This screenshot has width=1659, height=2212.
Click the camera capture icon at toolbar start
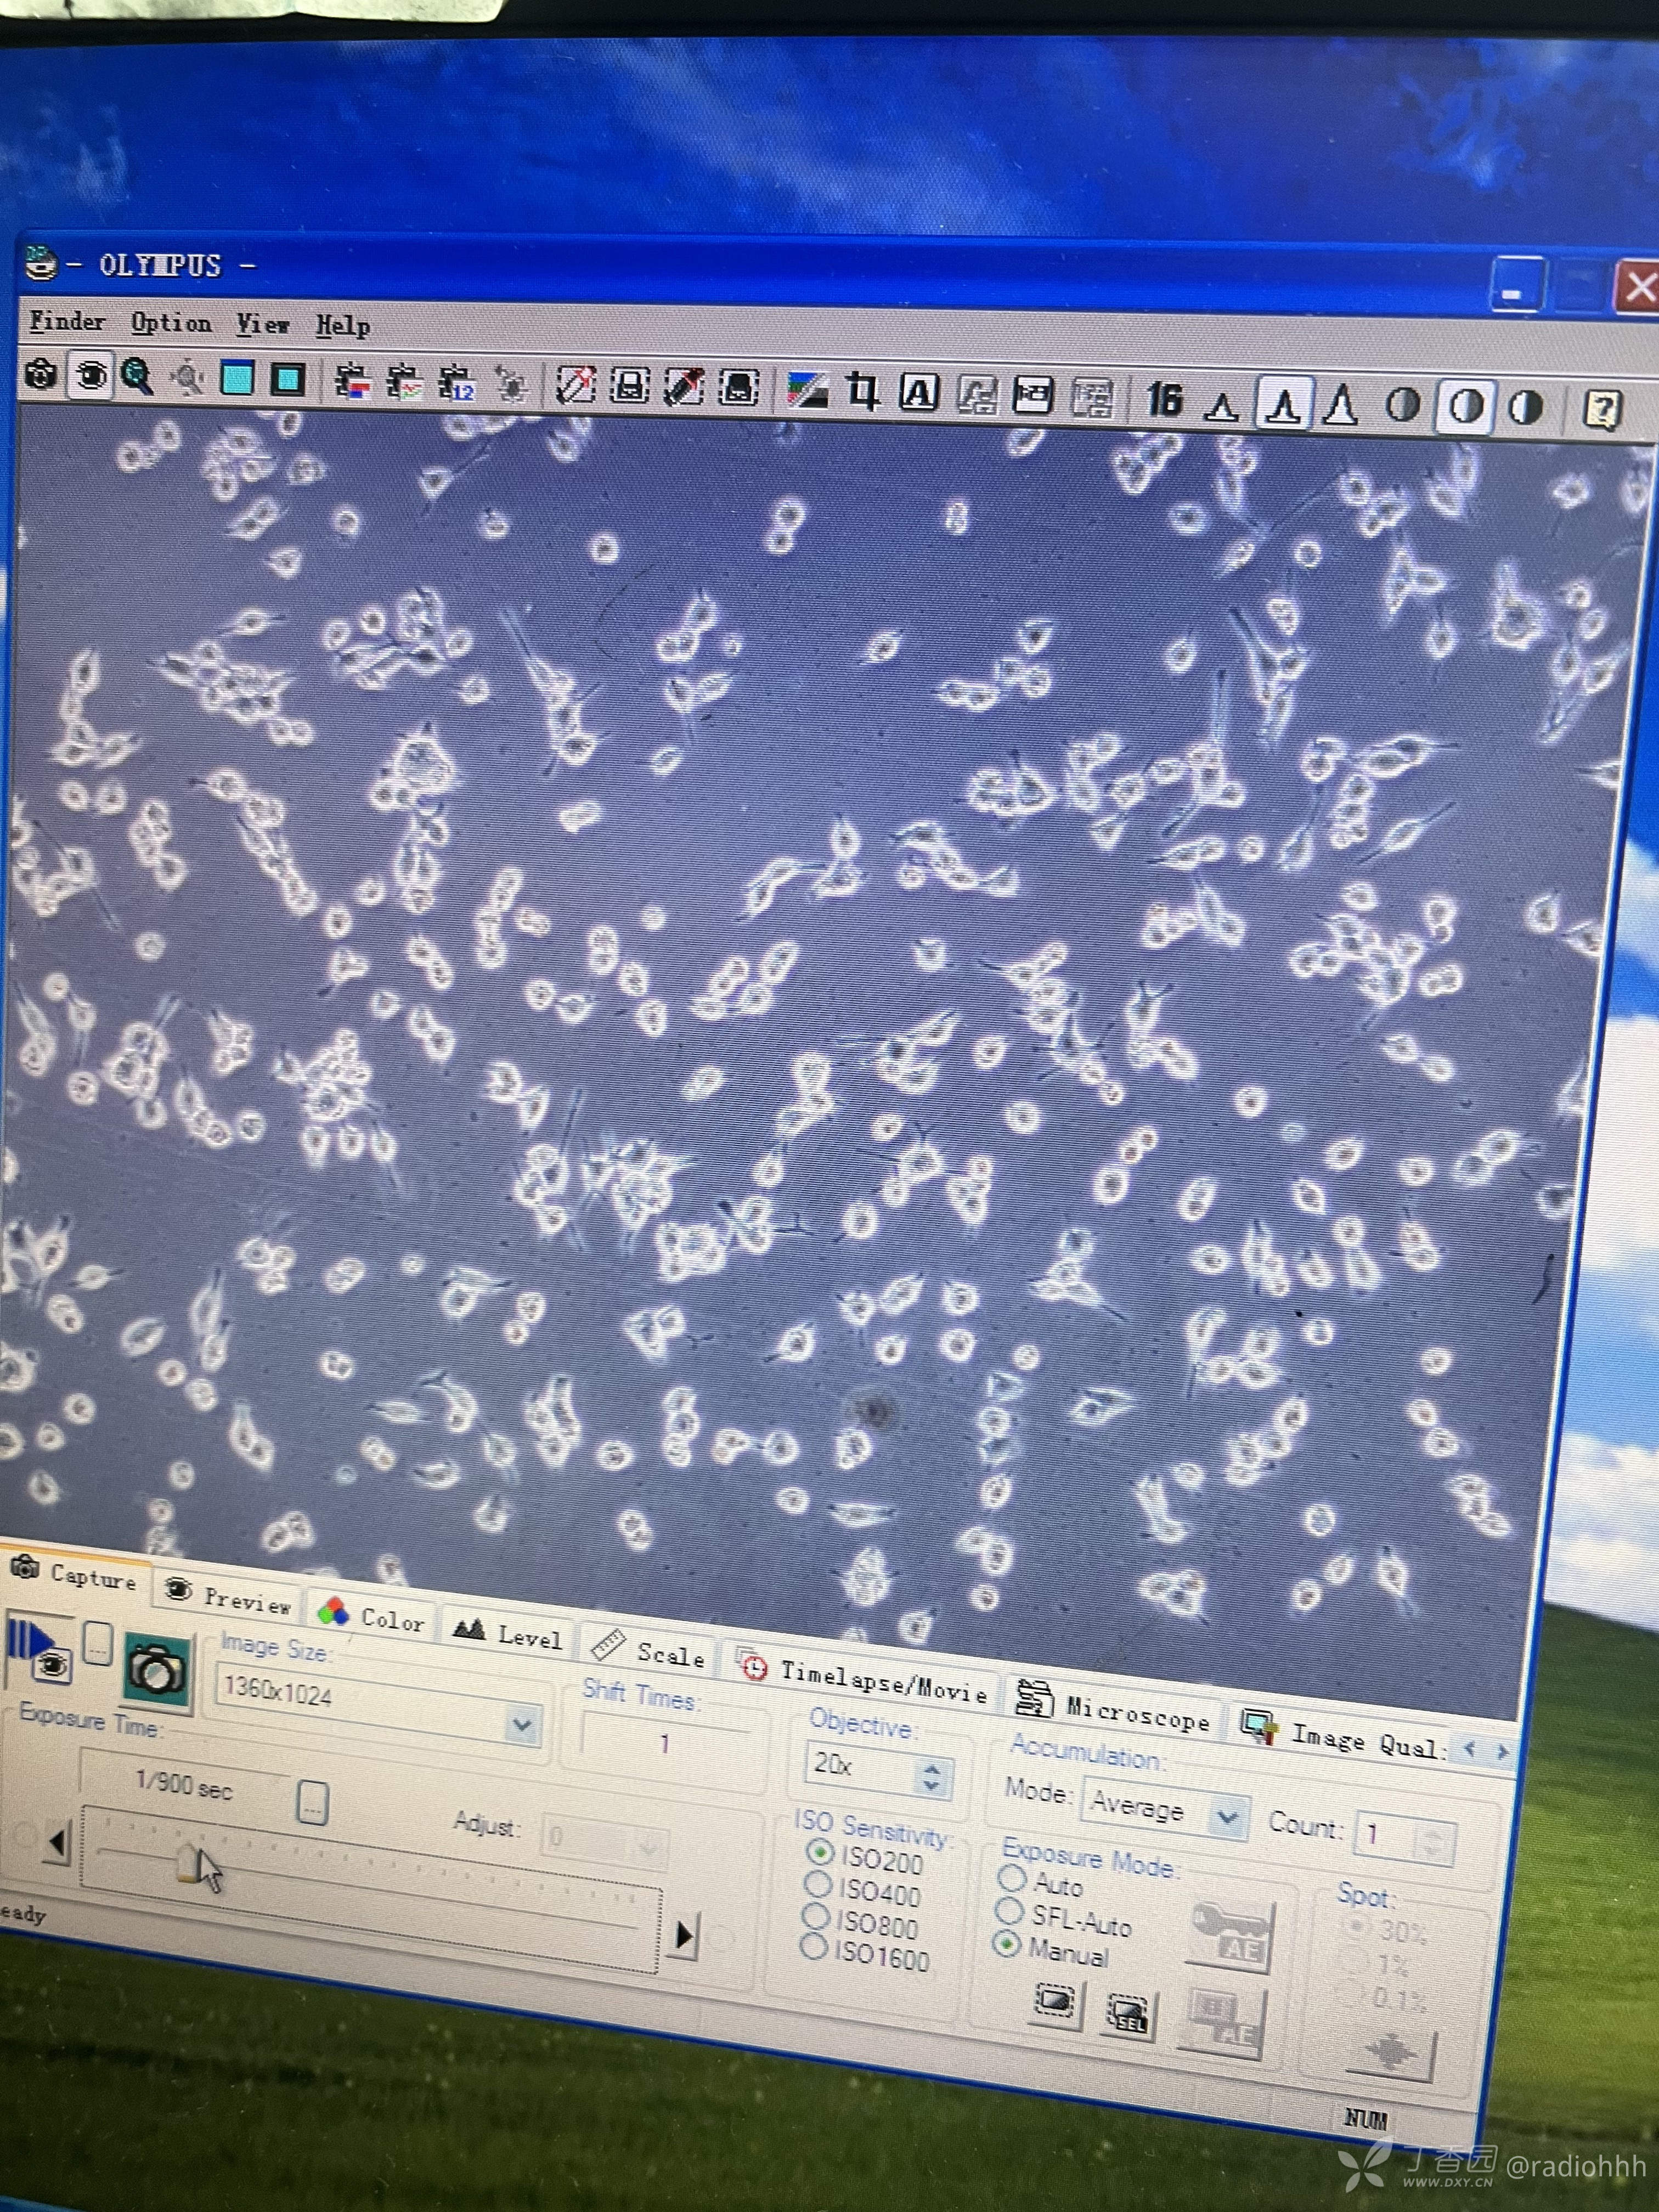(41, 376)
